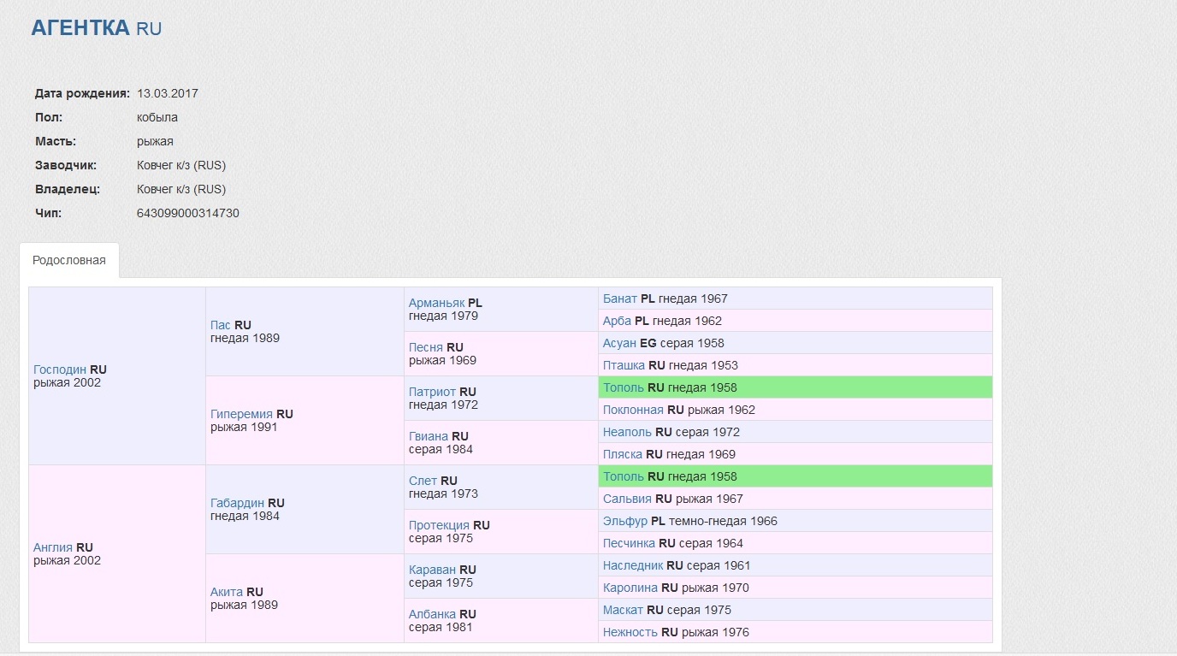Viewport: 1177px width, 656px height.
Task: Go to Патриот's pedigree page
Action: (x=432, y=392)
